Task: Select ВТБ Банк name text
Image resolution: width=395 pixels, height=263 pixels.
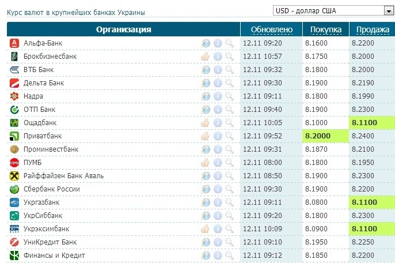Action: click(39, 70)
